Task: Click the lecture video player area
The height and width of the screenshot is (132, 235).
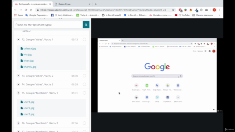Action: click(x=157, y=75)
